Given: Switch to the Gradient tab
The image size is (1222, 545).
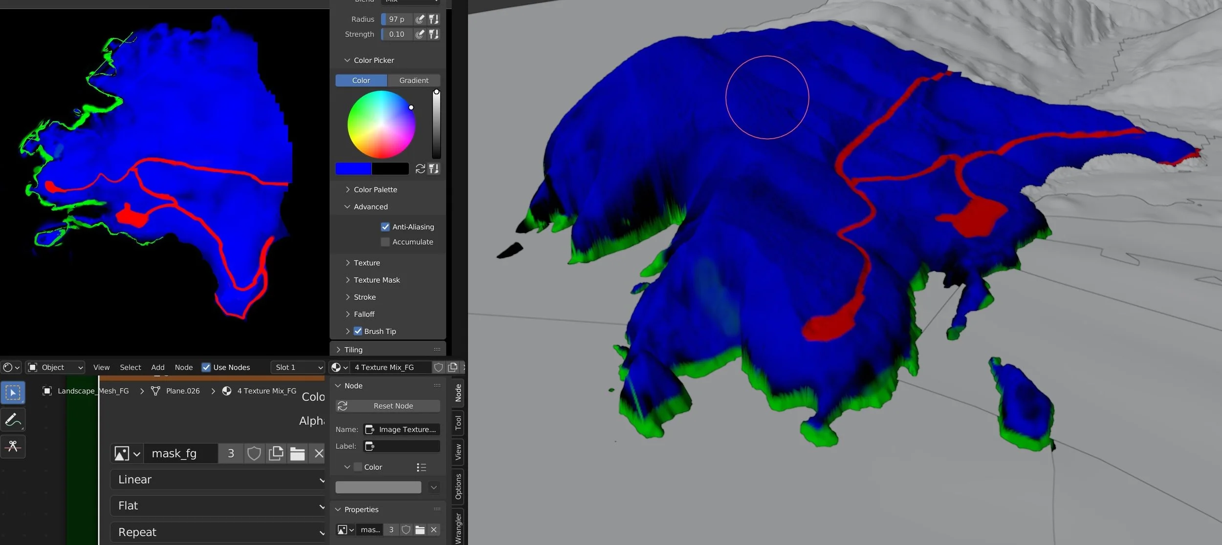Looking at the screenshot, I should pyautogui.click(x=414, y=80).
